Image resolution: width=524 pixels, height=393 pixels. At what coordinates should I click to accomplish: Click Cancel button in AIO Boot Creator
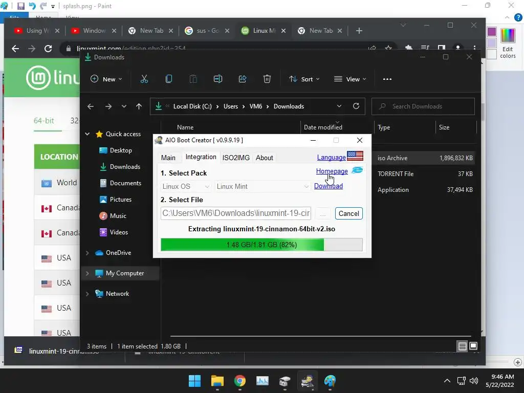349,213
